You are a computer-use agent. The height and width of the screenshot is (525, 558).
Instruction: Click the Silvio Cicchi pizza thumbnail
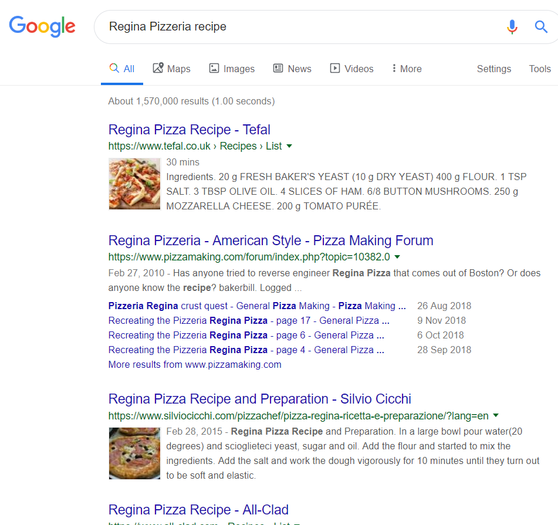134,453
